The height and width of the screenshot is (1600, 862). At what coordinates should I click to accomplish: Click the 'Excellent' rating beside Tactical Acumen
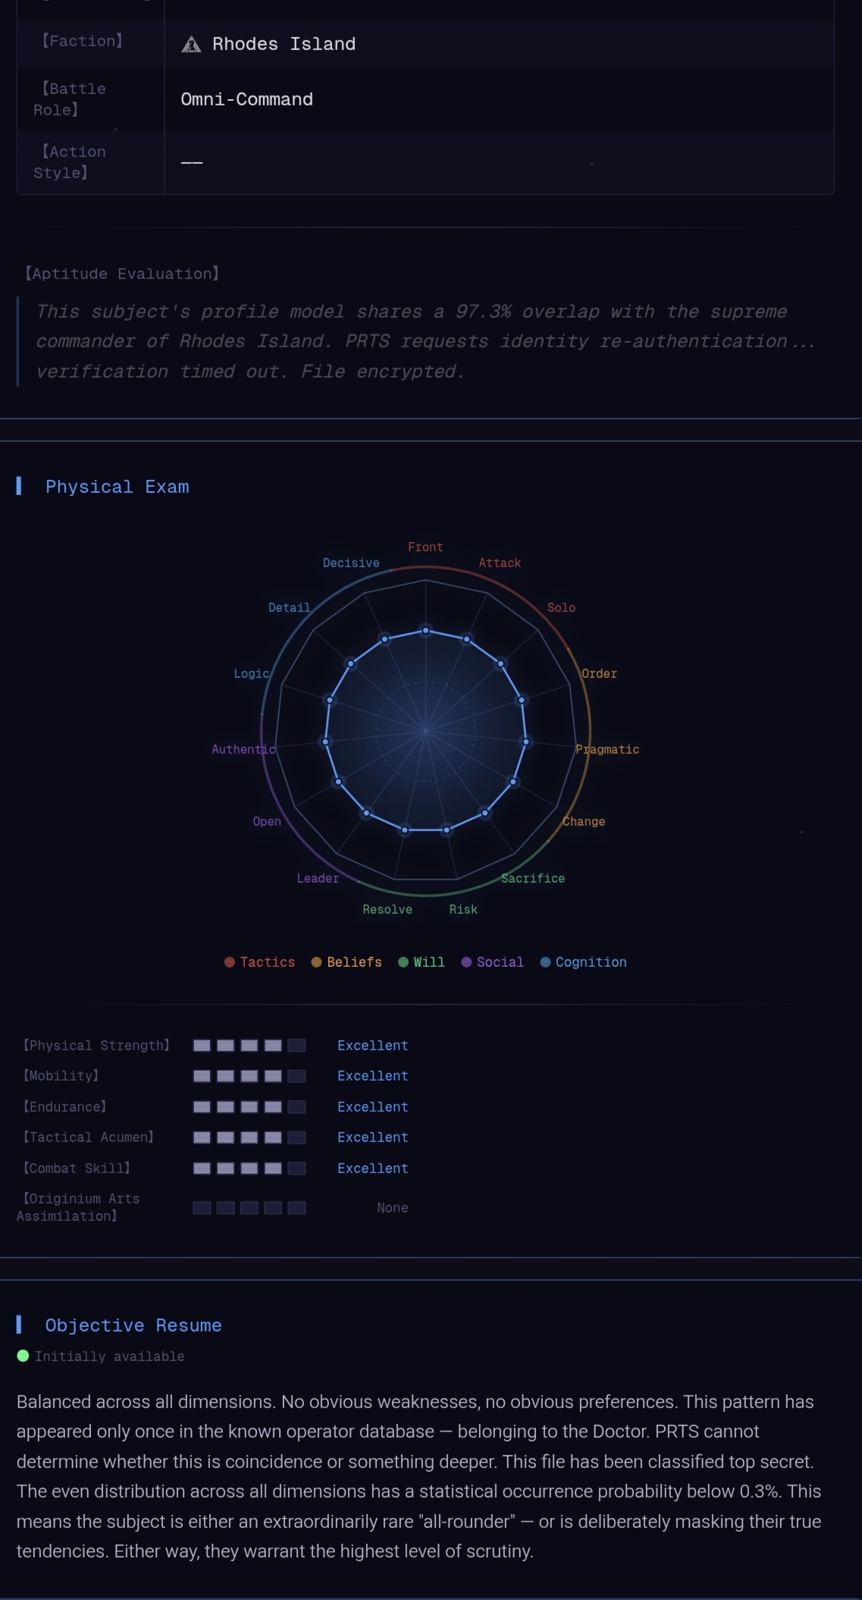(373, 1137)
